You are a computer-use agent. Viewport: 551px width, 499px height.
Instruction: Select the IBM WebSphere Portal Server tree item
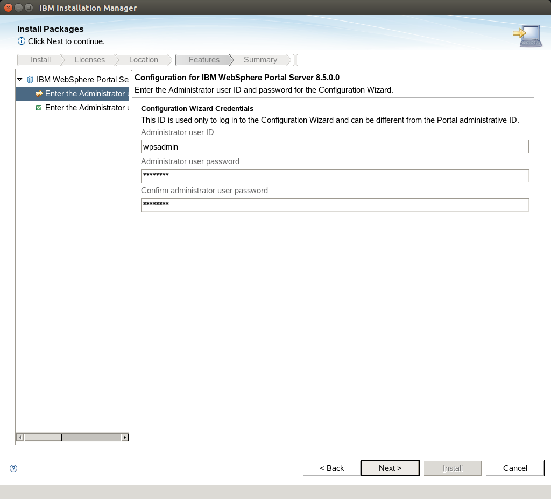pos(82,80)
